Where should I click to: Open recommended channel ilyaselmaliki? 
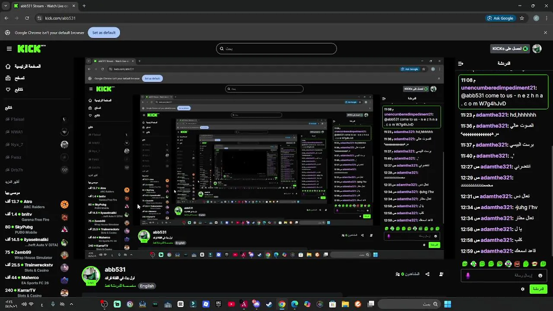click(37, 242)
